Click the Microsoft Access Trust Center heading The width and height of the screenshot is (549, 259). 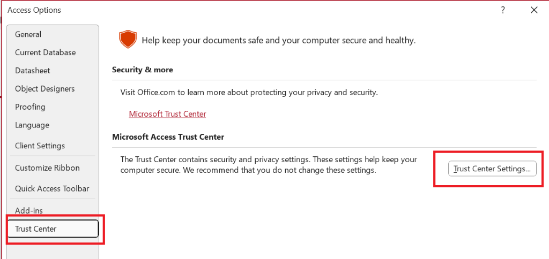[168, 136]
